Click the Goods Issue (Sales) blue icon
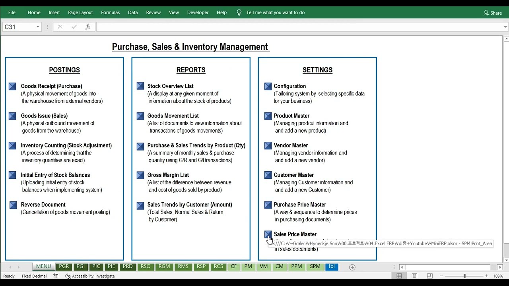Viewport: 509px width, 286px height. [x=12, y=116]
